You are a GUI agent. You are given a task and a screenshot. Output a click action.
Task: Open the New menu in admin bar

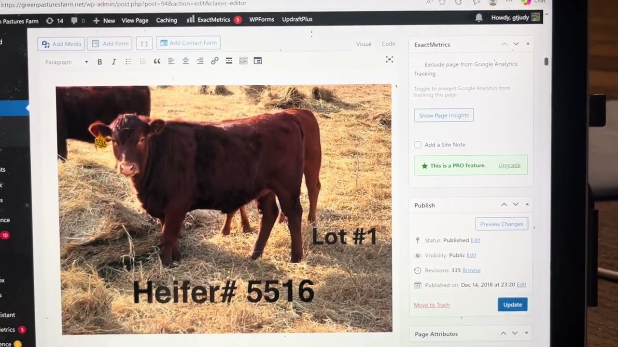[x=104, y=21]
